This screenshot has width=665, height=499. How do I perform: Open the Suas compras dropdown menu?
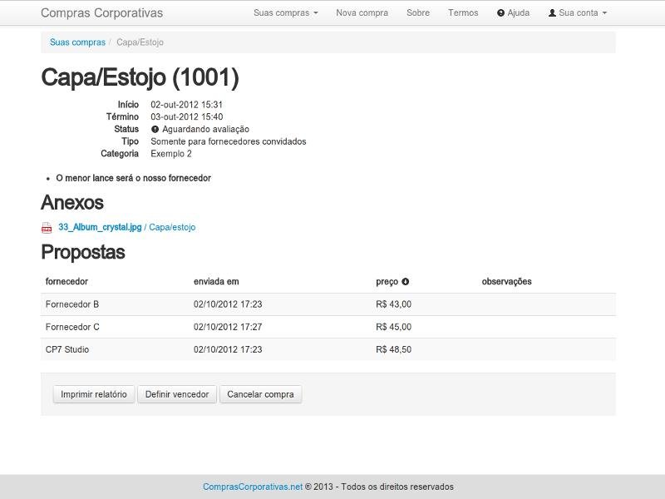pyautogui.click(x=285, y=12)
